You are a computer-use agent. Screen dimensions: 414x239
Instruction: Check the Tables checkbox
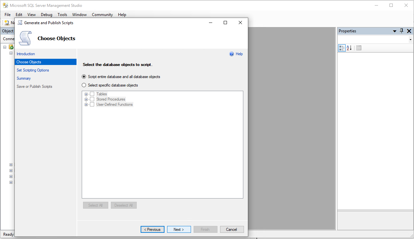click(x=92, y=94)
